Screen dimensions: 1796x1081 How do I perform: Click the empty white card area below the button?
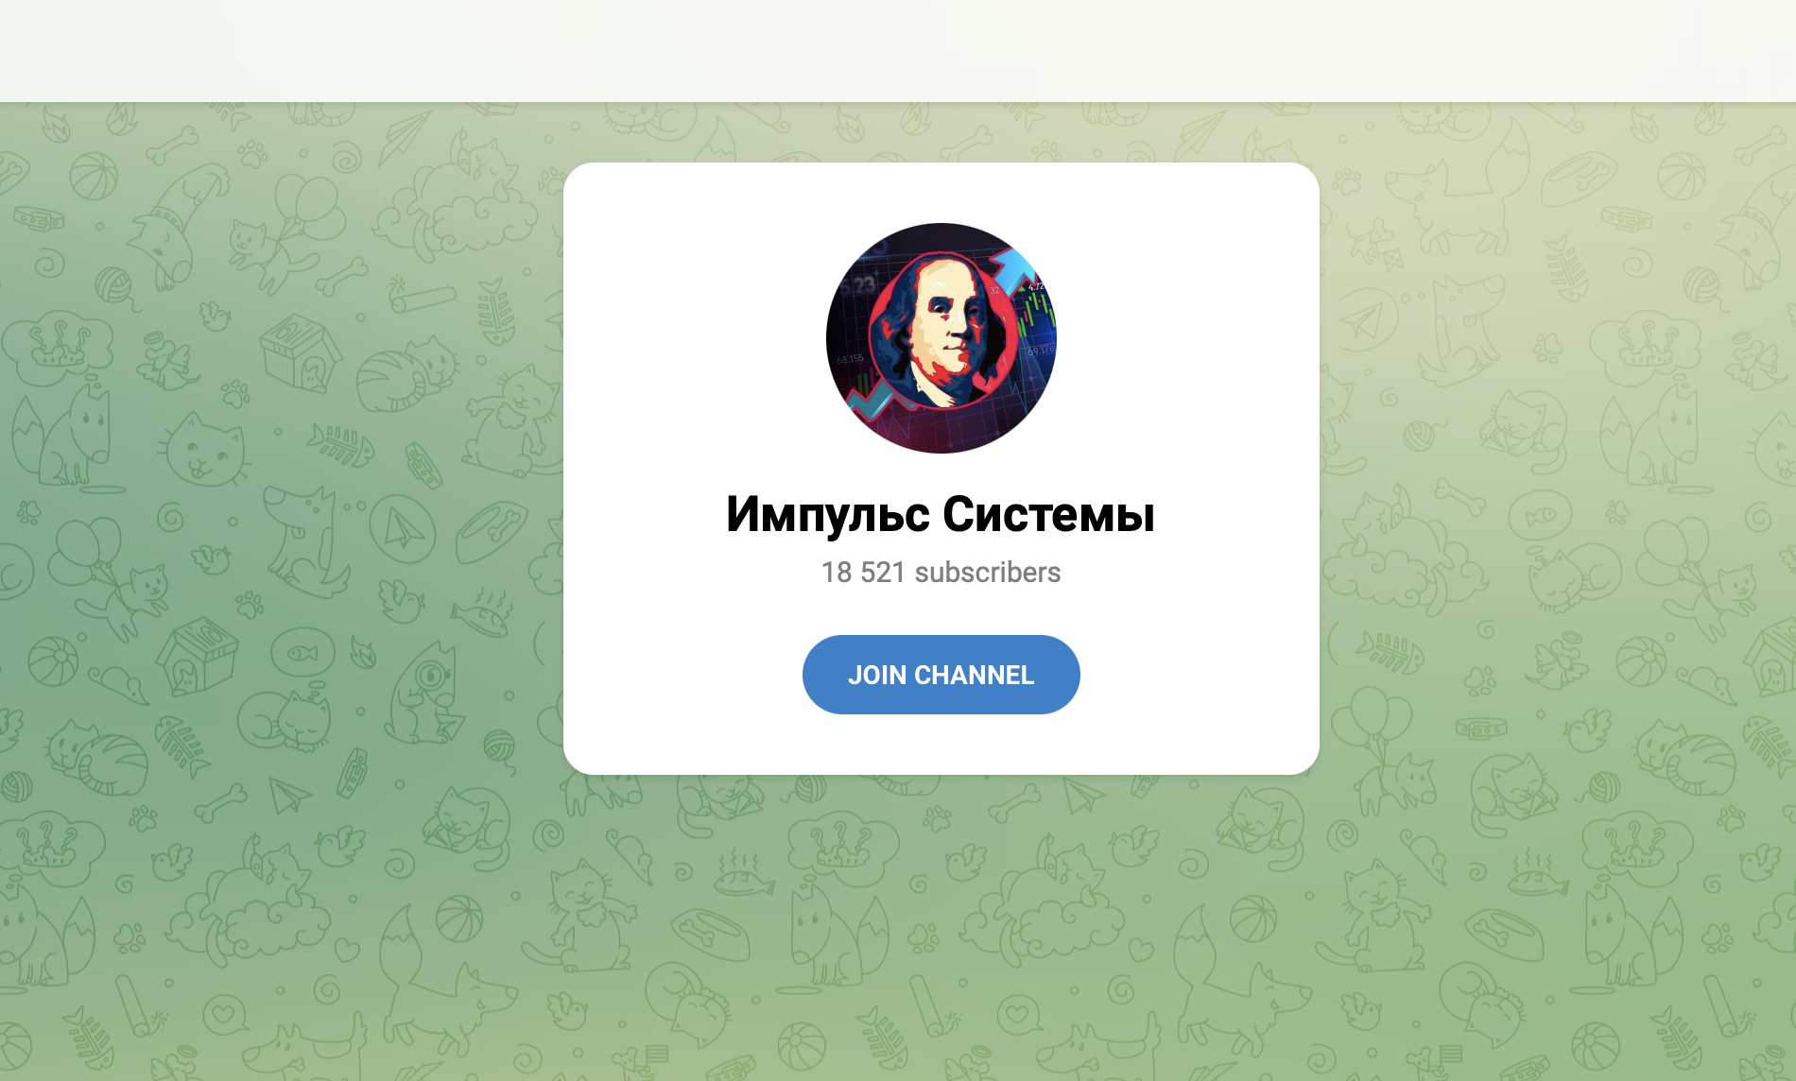[941, 745]
